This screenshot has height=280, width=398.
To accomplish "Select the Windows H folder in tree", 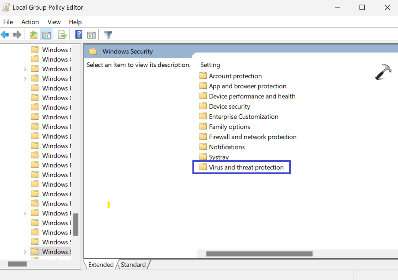I will coord(51,107).
